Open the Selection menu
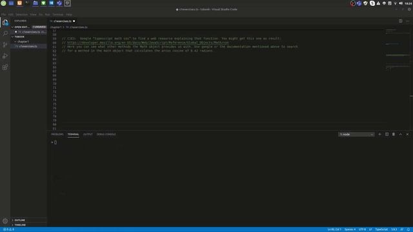Image resolution: width=413 pixels, height=232 pixels. (x=21, y=15)
